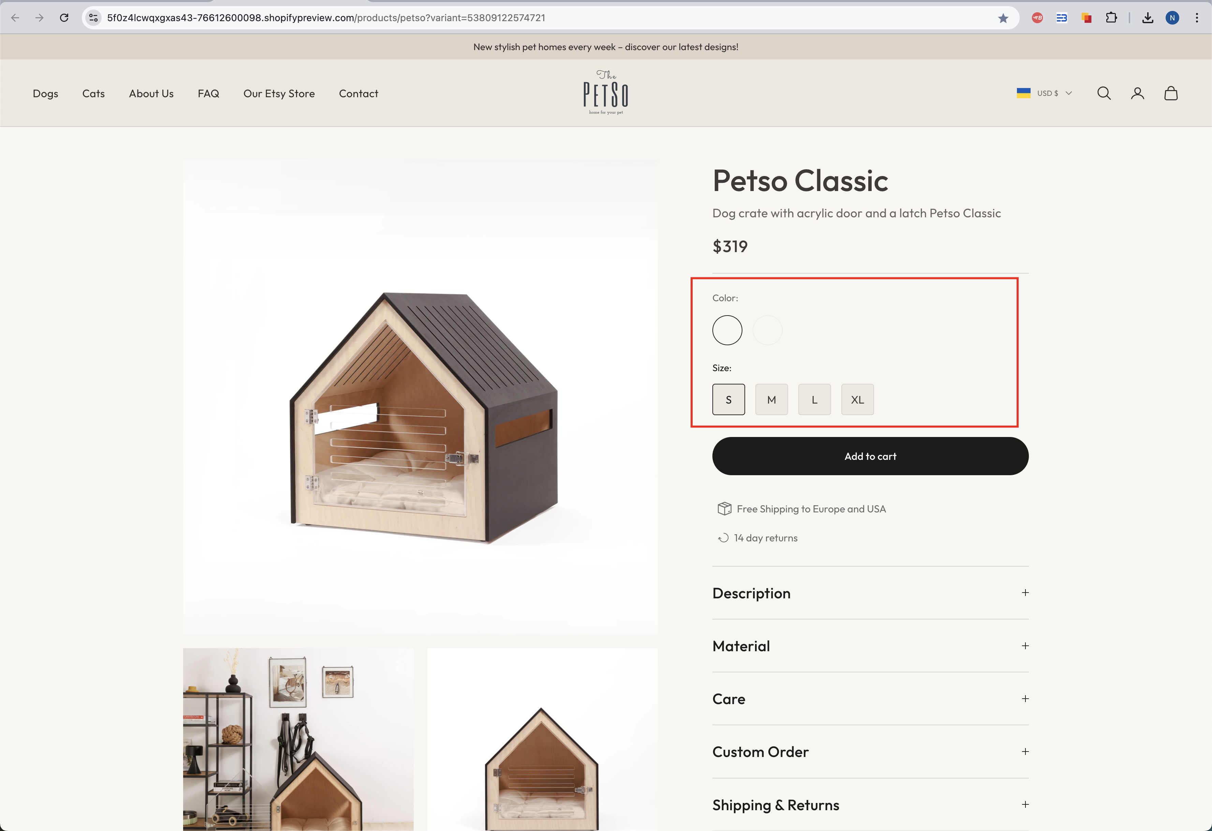Open the Contact page link
This screenshot has width=1212, height=831.
(358, 93)
